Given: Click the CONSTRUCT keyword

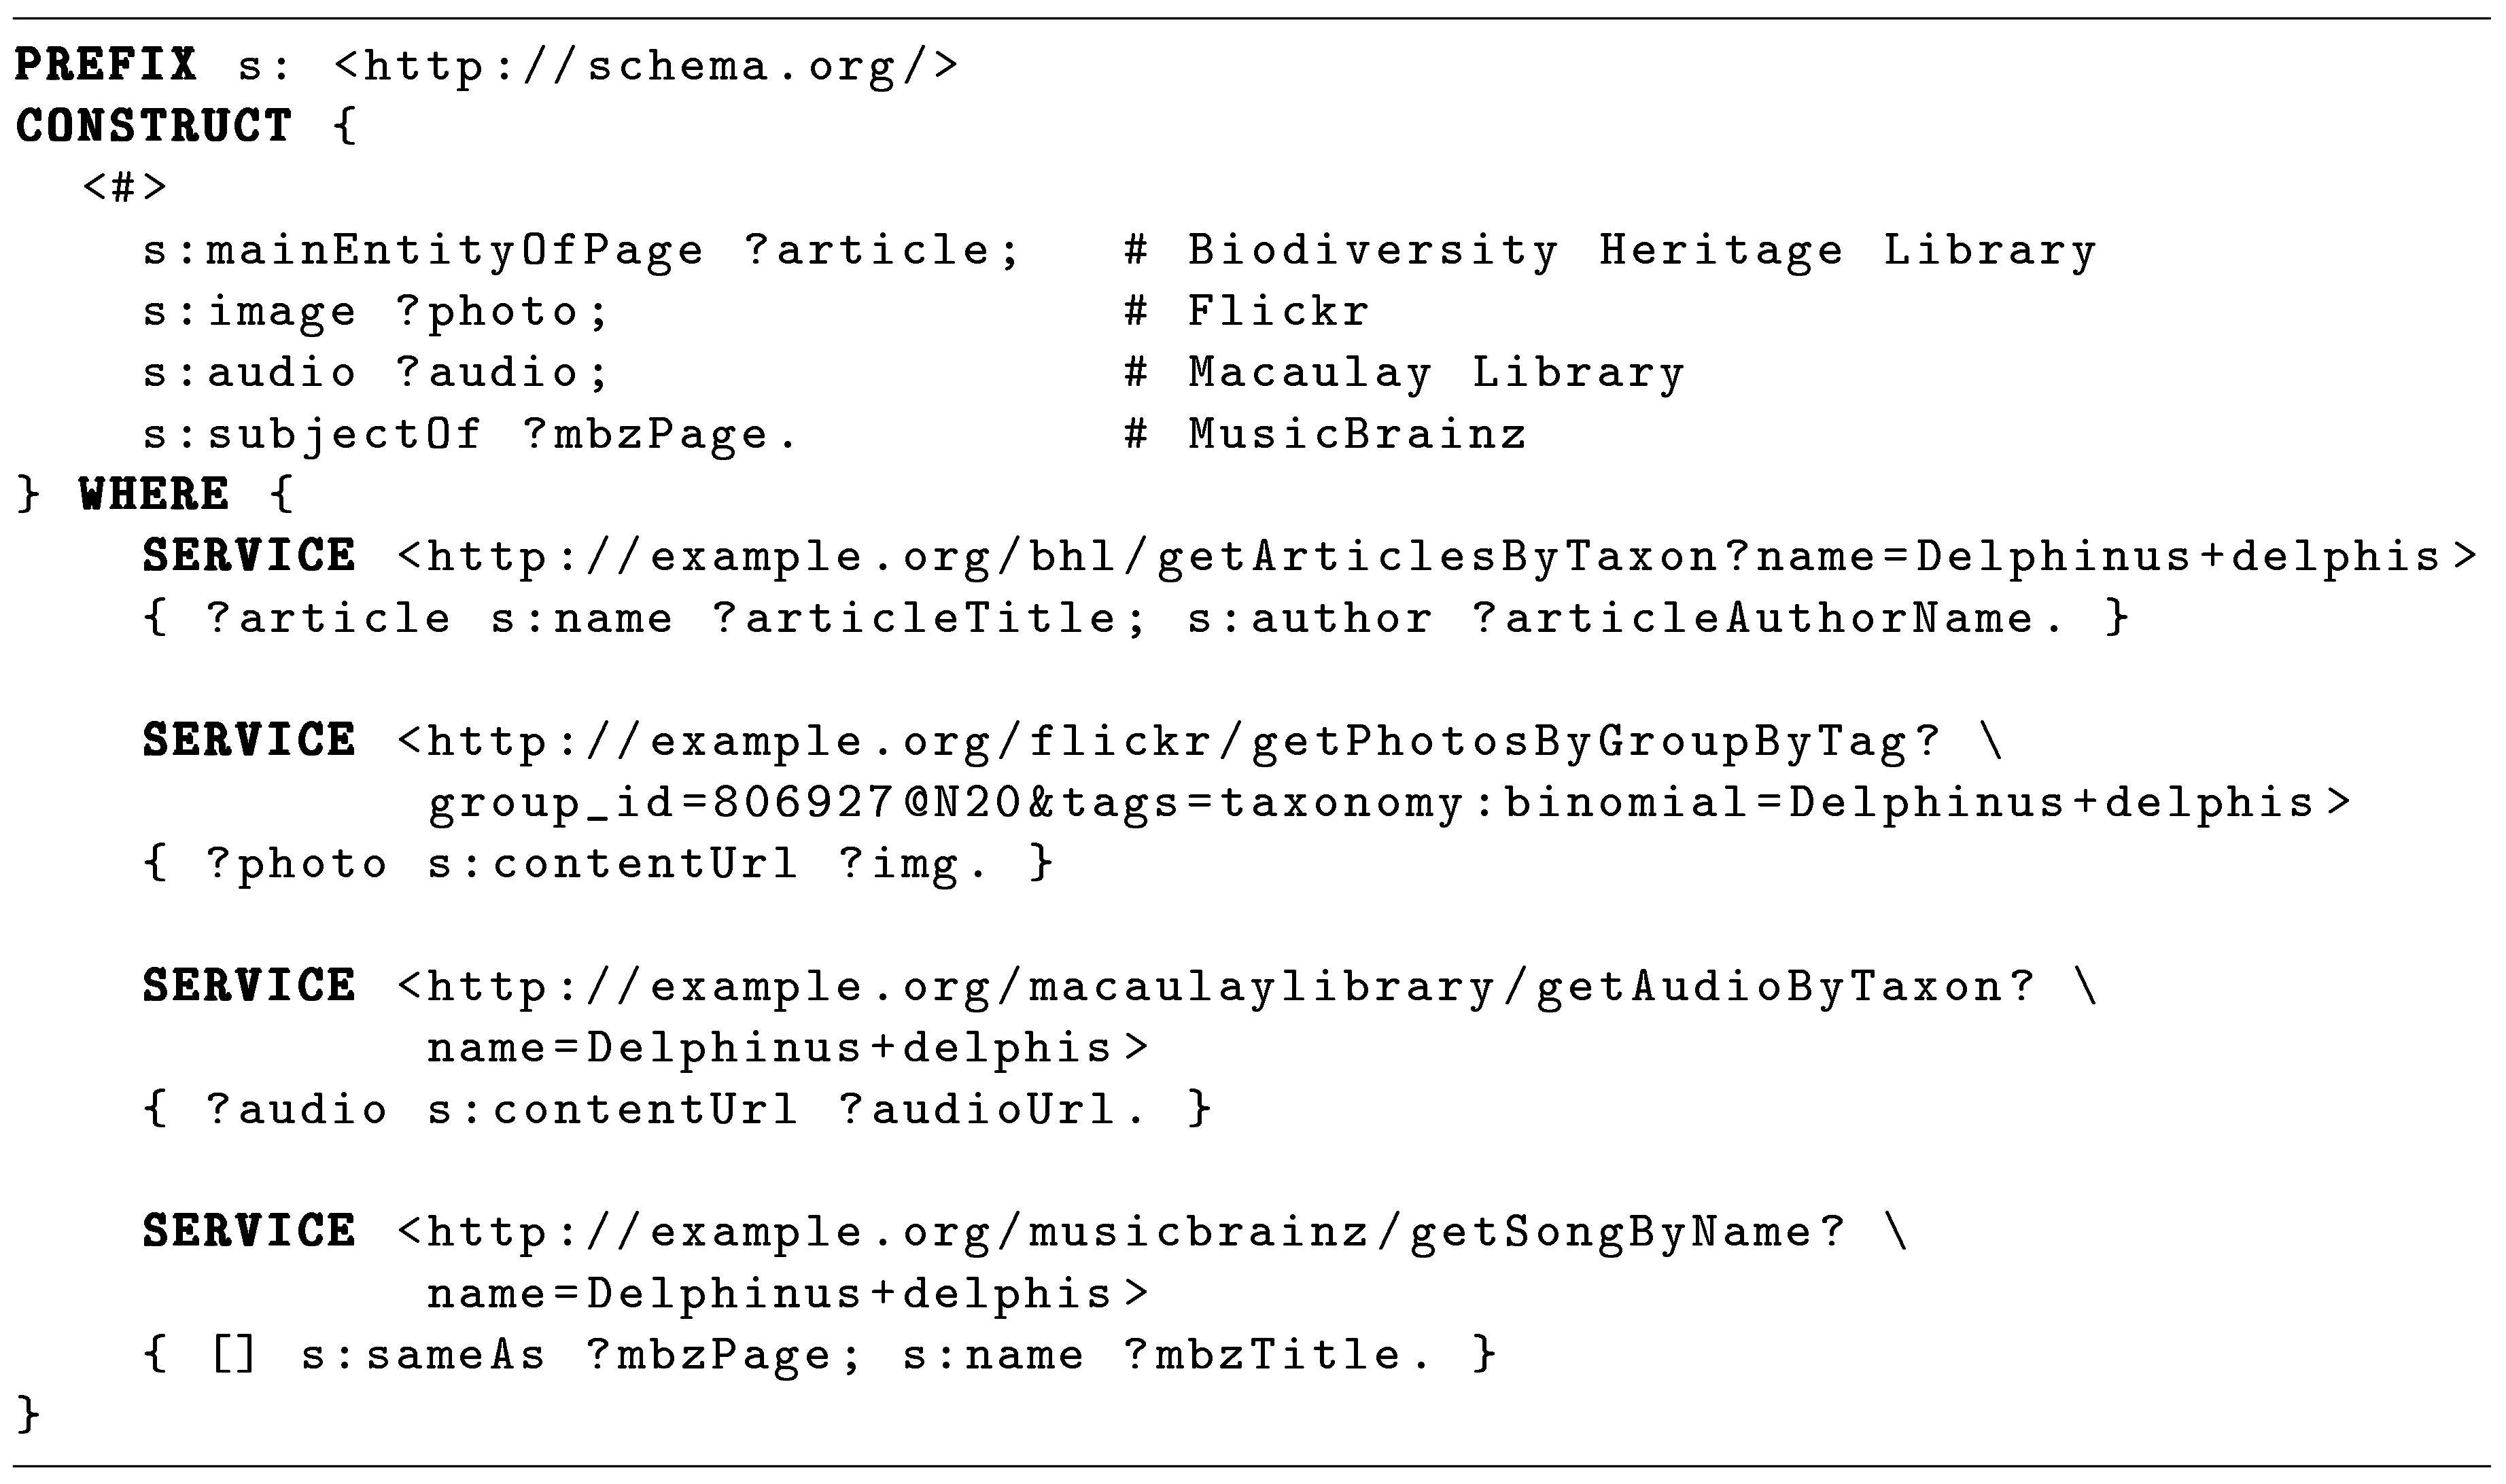Looking at the screenshot, I should (x=153, y=127).
